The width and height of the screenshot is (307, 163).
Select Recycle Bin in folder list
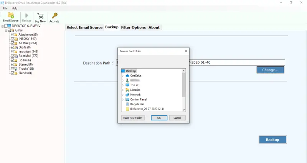[137, 104]
